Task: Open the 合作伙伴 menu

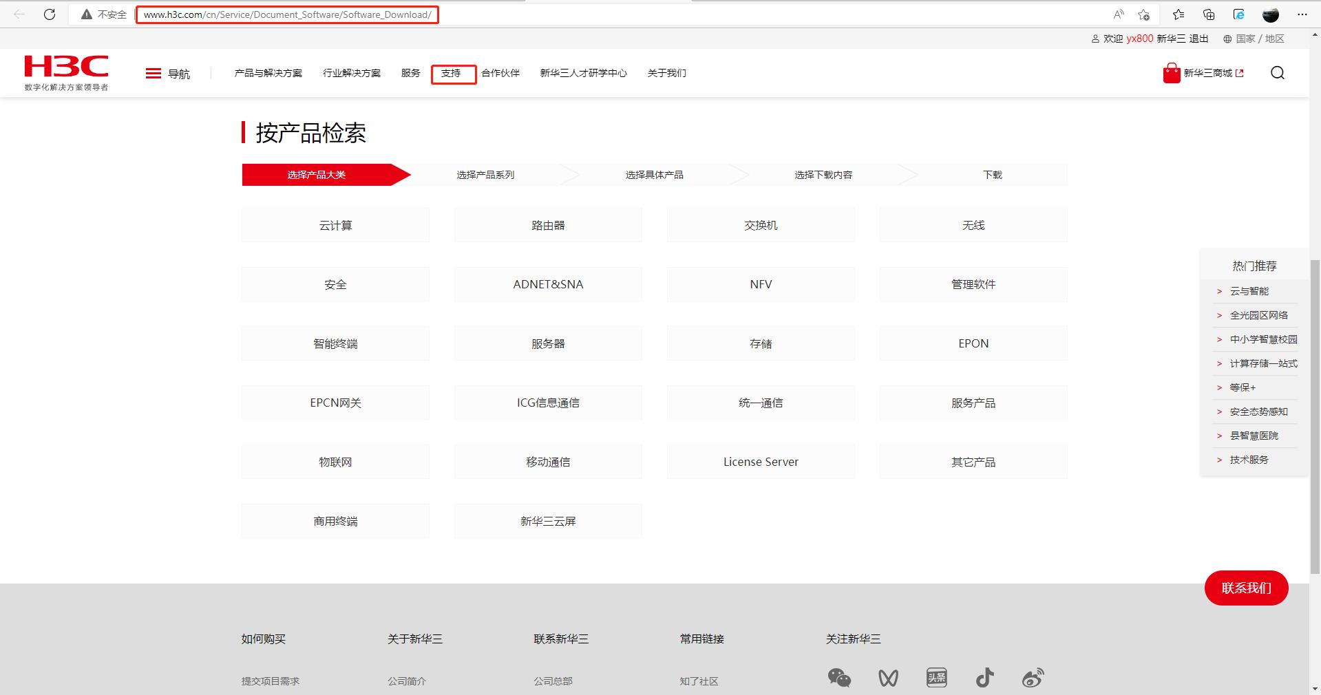Action: (500, 73)
